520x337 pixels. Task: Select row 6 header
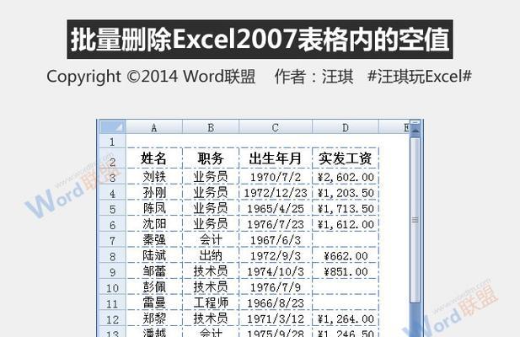click(112, 224)
